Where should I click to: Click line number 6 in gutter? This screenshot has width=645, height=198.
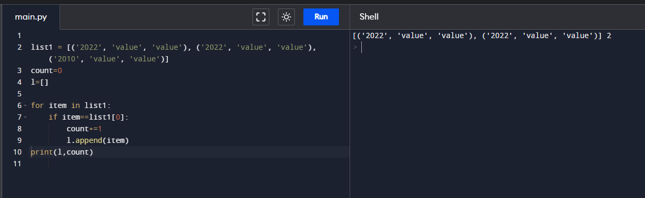coord(19,105)
